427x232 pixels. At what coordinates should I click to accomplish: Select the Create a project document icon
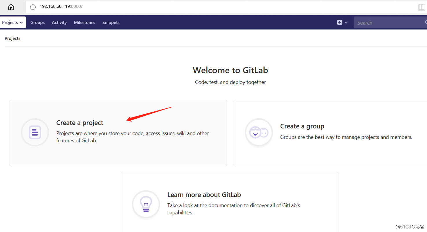click(x=35, y=132)
